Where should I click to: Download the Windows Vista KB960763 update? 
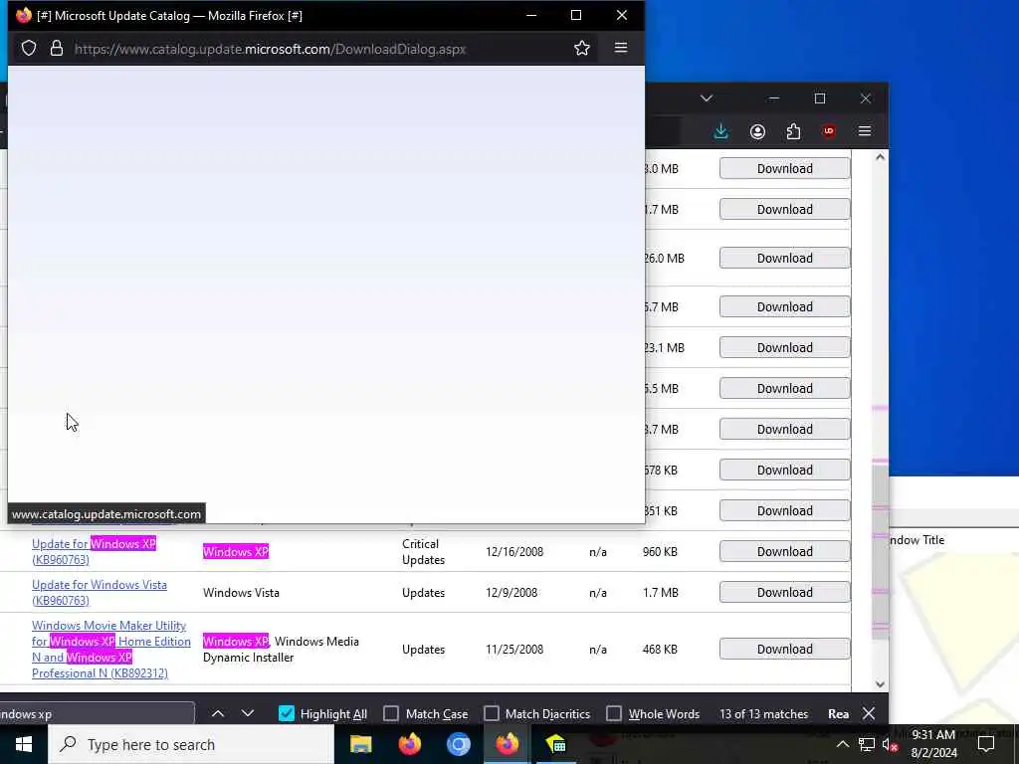pyautogui.click(x=784, y=593)
